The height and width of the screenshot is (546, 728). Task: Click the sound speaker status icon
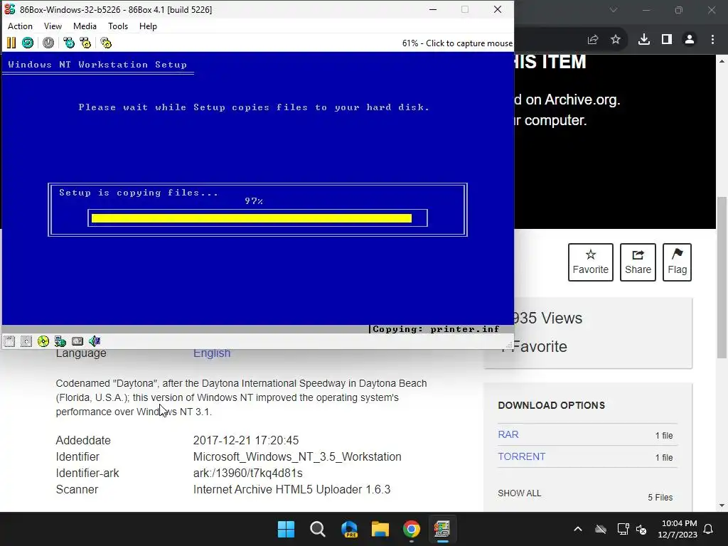[95, 342]
